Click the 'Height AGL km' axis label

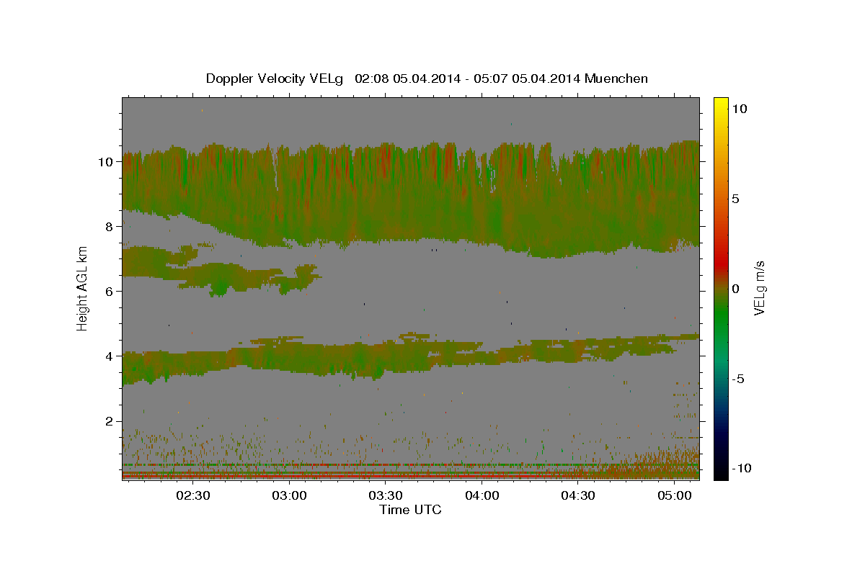pos(82,289)
